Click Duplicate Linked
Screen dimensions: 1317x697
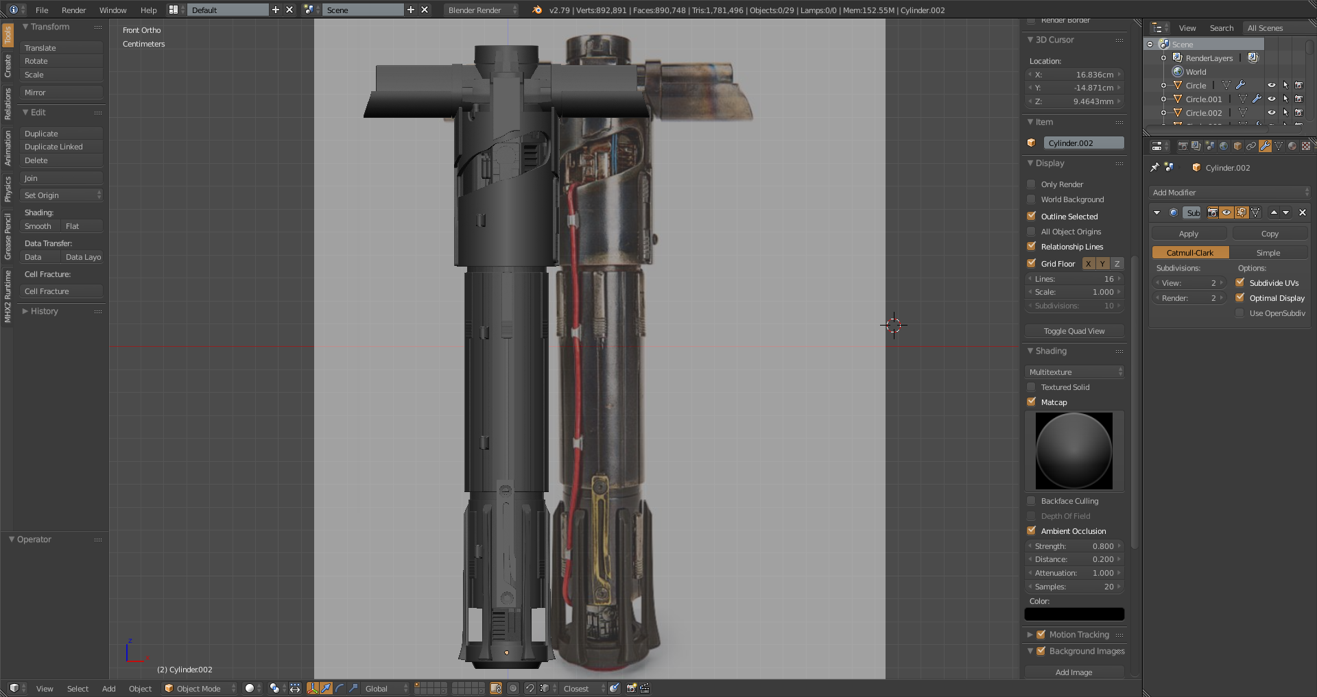point(62,147)
